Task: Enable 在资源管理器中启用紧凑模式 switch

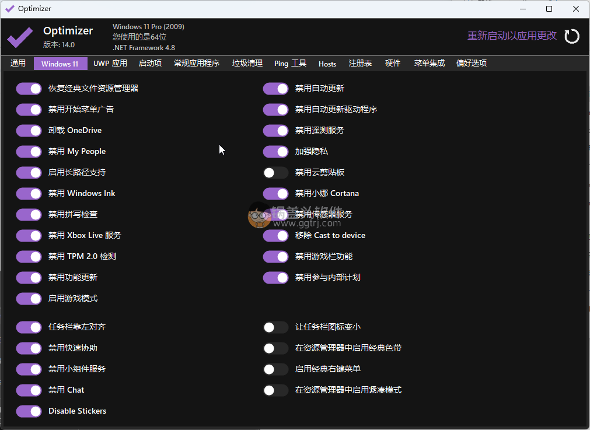Action: tap(276, 390)
